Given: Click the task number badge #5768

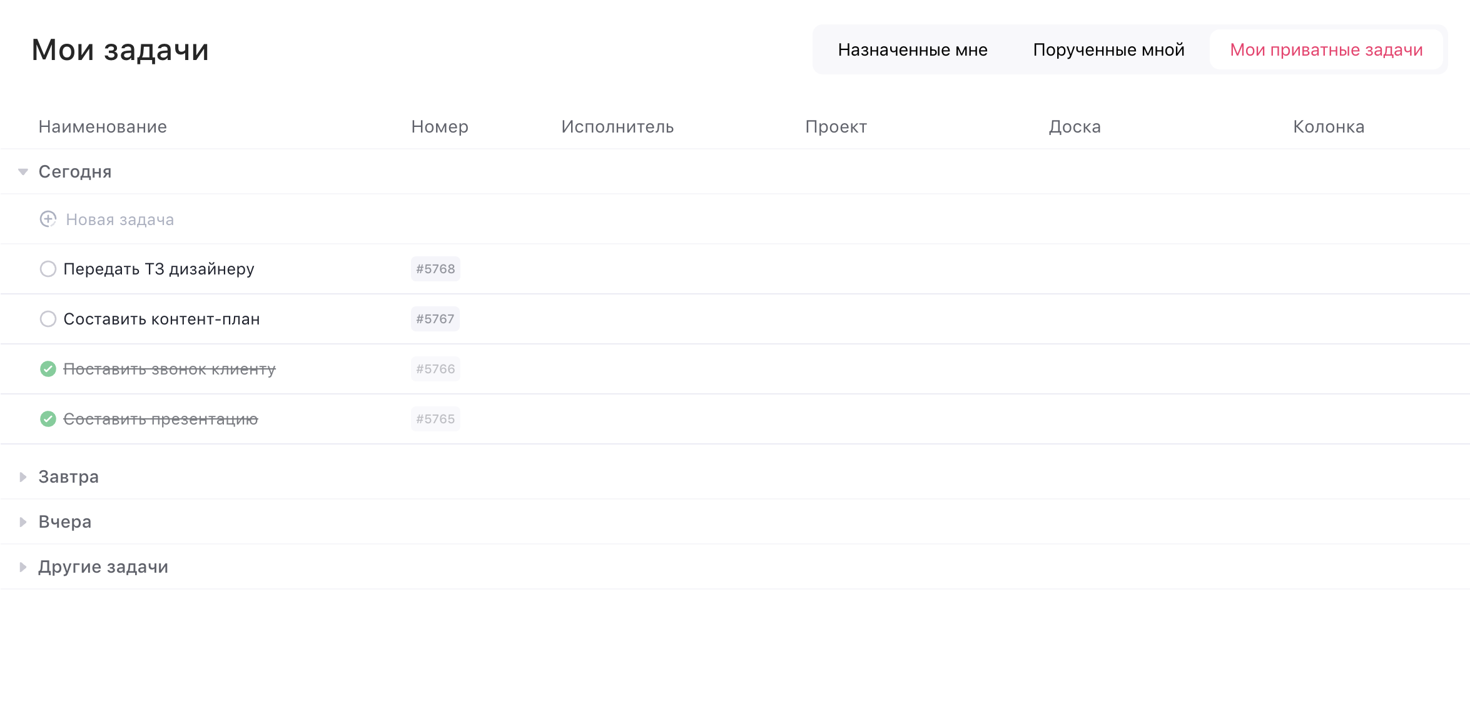Looking at the screenshot, I should [435, 269].
